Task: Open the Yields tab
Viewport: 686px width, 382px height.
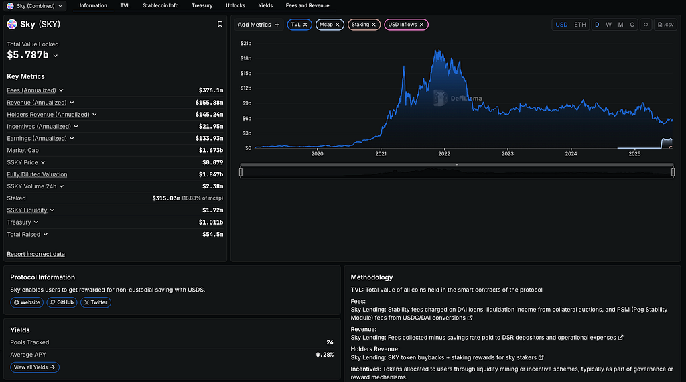Action: pyautogui.click(x=265, y=5)
